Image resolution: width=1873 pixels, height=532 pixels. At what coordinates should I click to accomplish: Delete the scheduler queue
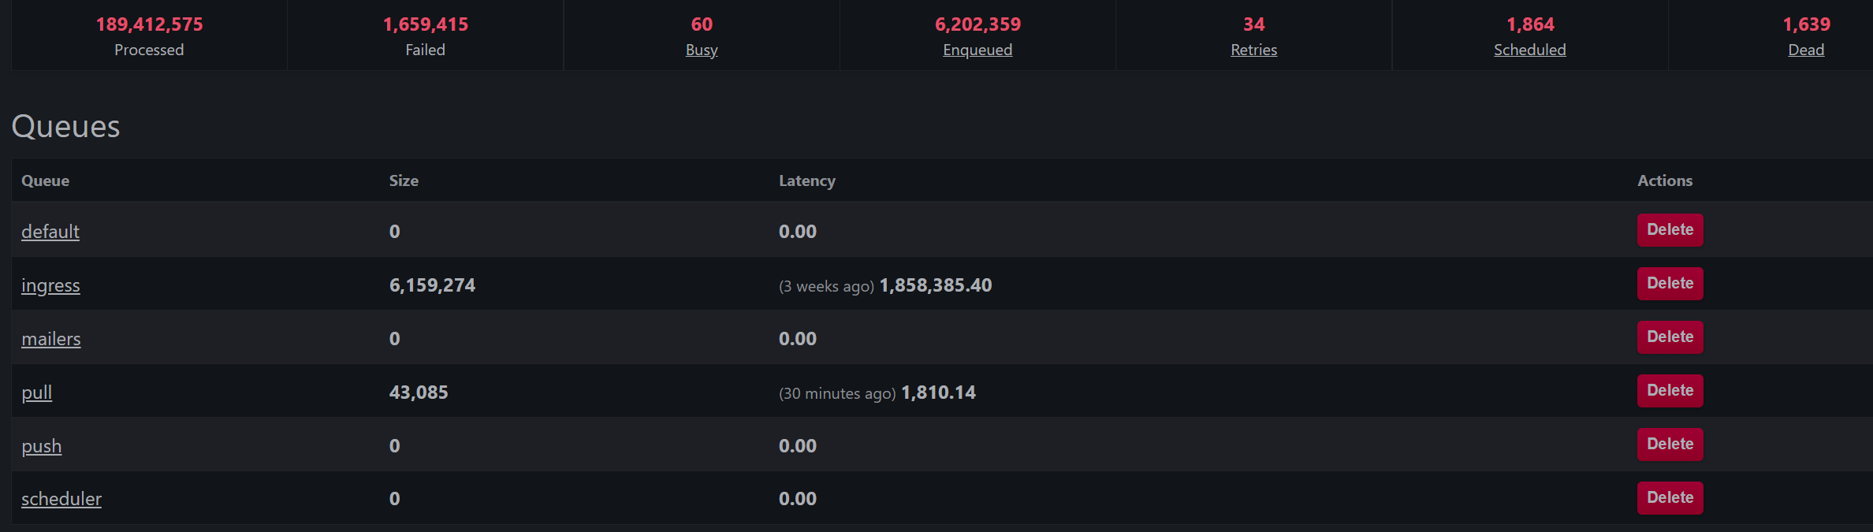[1670, 498]
